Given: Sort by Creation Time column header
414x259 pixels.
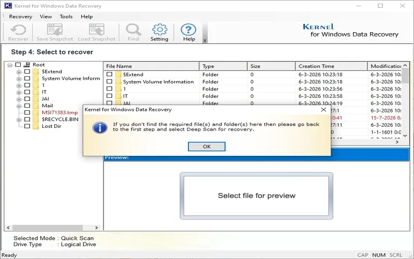Looking at the screenshot, I should [331, 66].
